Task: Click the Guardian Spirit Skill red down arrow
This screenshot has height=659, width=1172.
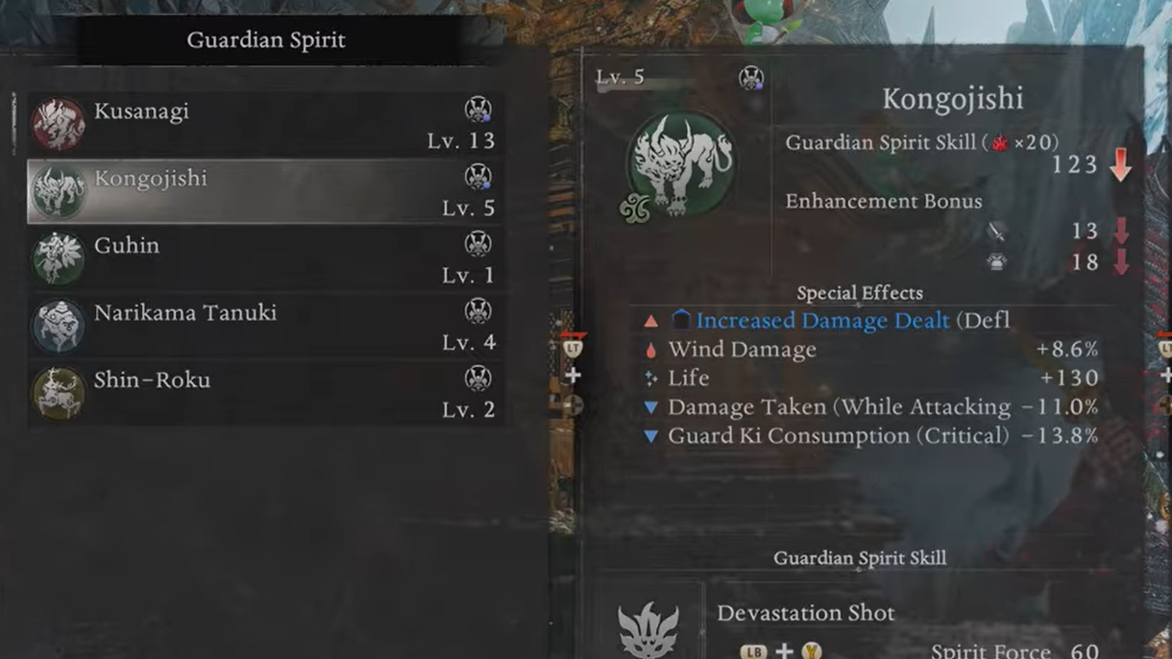Action: (x=1120, y=164)
